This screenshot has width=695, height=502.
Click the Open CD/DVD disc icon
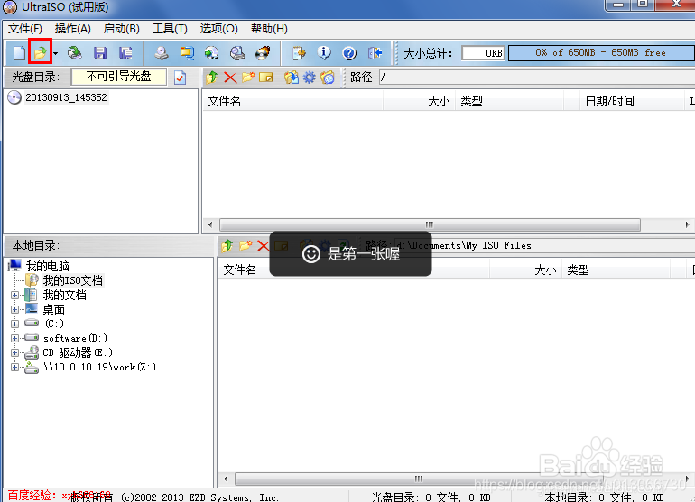tap(74, 53)
